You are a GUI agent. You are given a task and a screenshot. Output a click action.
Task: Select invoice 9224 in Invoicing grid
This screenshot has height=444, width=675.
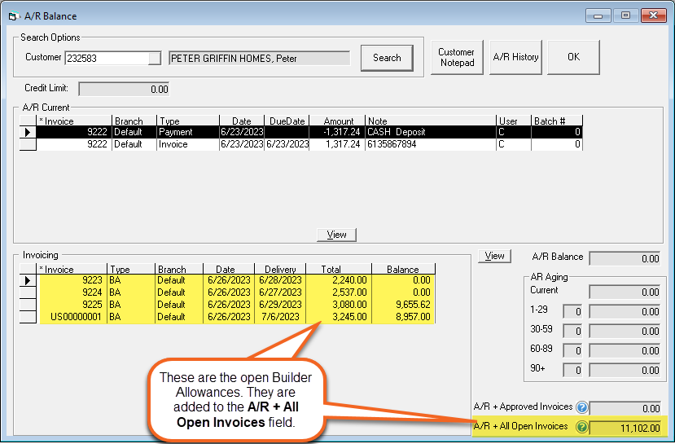(72, 292)
